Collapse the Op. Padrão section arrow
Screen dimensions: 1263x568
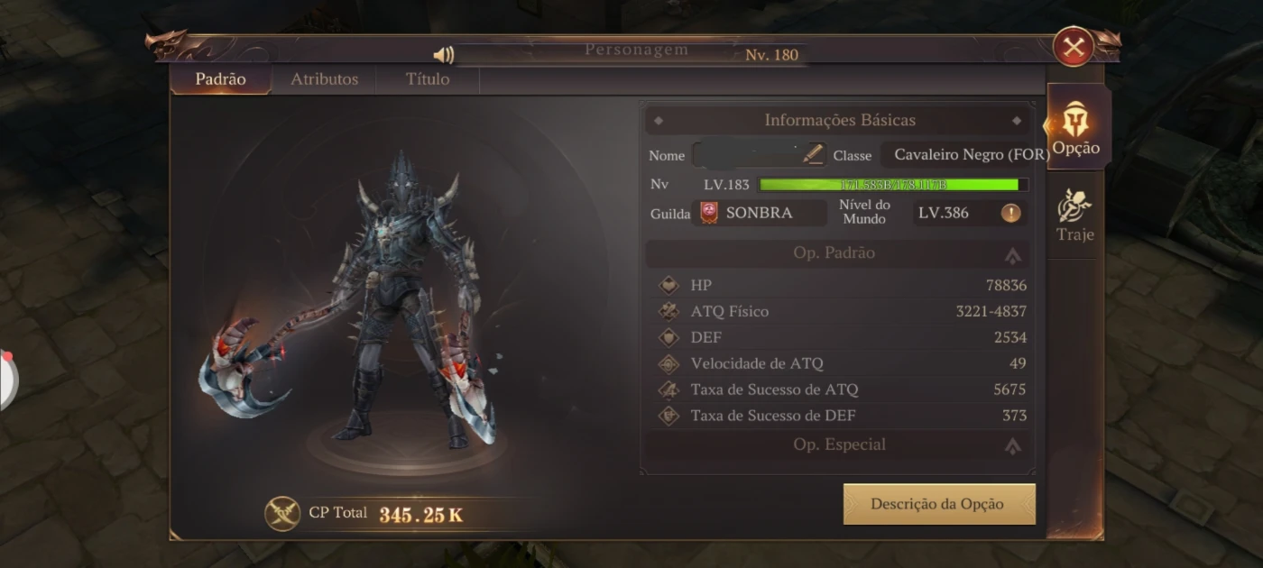pos(1013,256)
